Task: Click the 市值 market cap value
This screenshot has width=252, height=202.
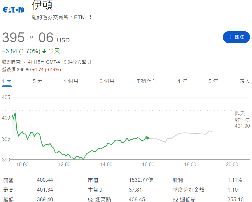Action: pos(141,180)
